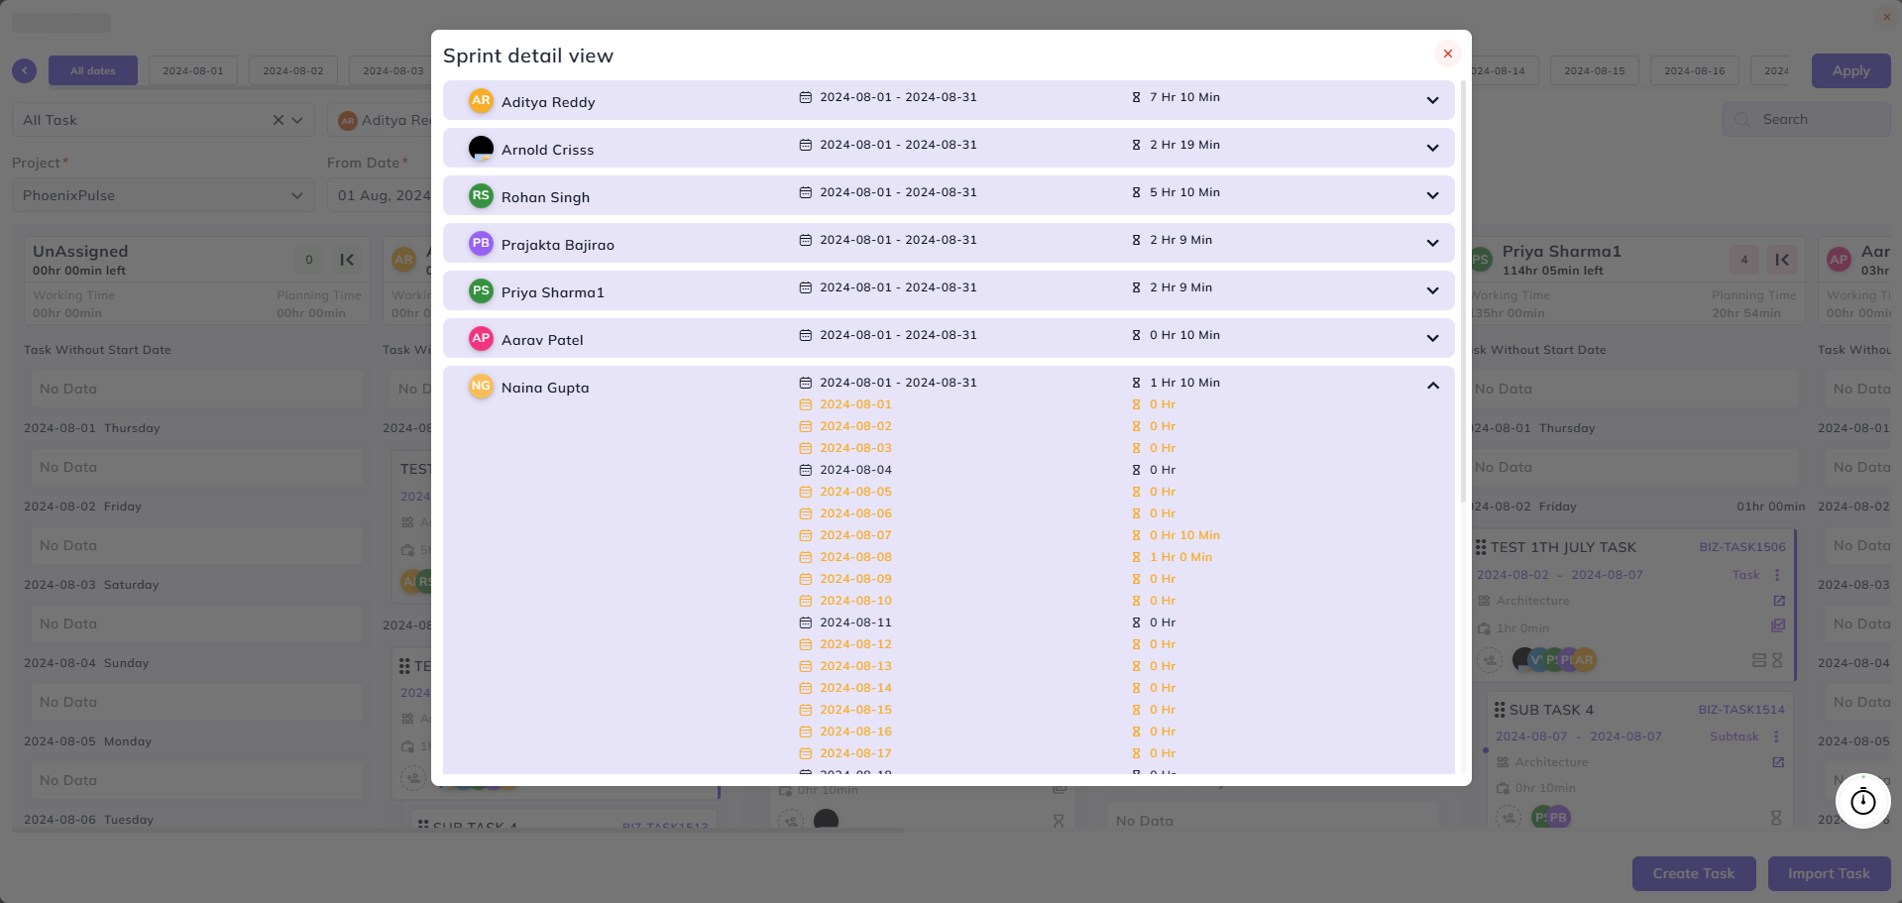Collapse the Priya Sharma1 column
1902x903 pixels.
click(1782, 260)
